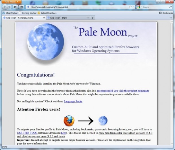
Task: Switch to Pale Moon - Start tab
Action: [68, 18]
